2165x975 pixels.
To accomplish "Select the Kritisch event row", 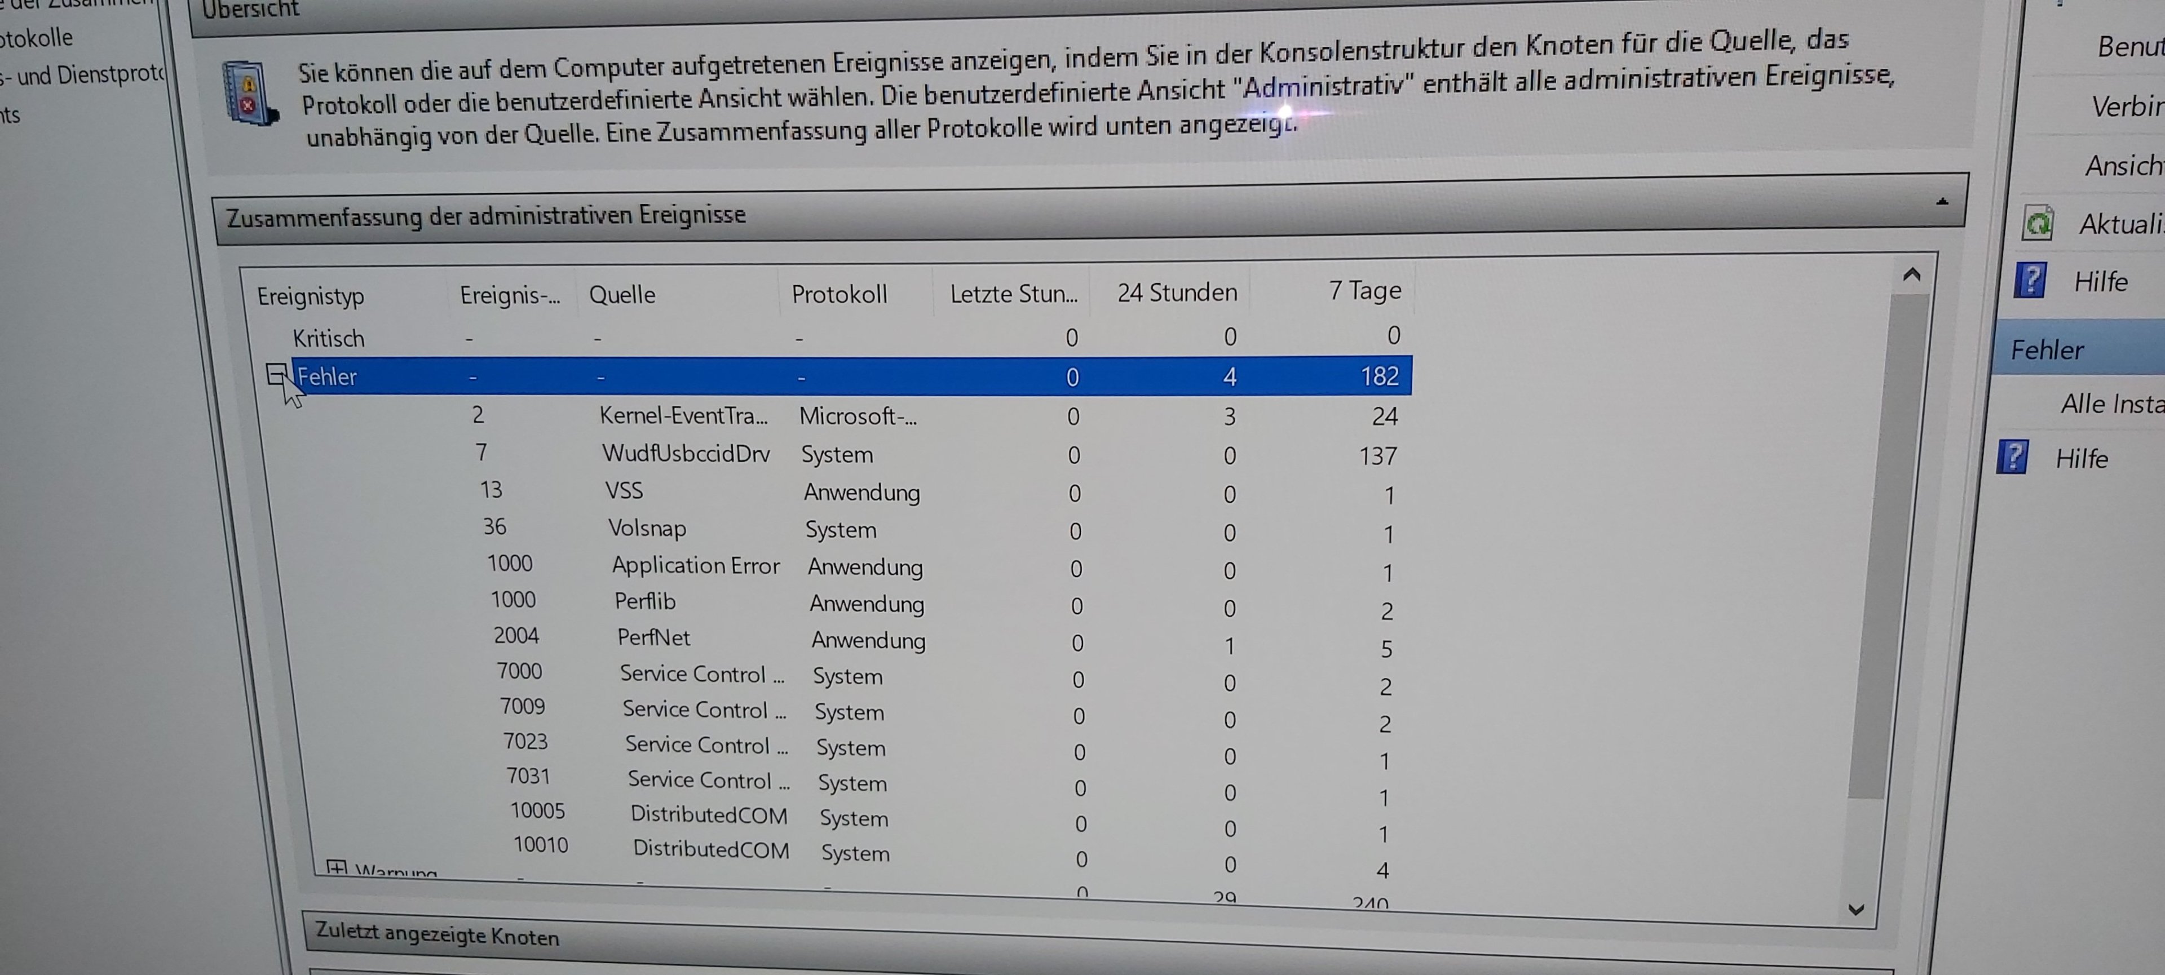I will pyautogui.click(x=329, y=339).
